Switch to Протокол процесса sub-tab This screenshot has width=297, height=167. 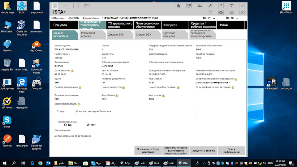tap(174, 35)
